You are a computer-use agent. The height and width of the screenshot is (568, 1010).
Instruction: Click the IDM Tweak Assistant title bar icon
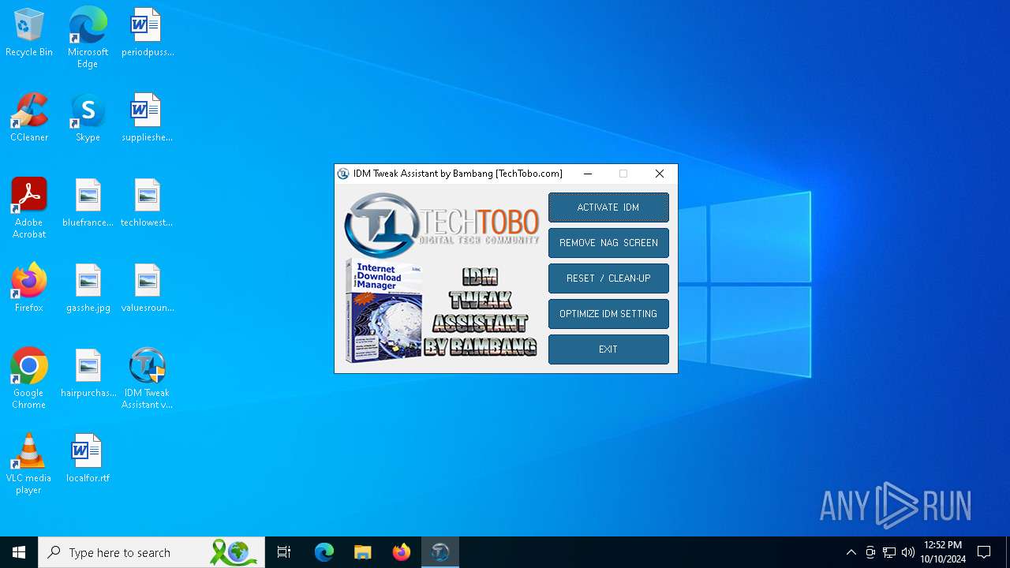pos(343,174)
